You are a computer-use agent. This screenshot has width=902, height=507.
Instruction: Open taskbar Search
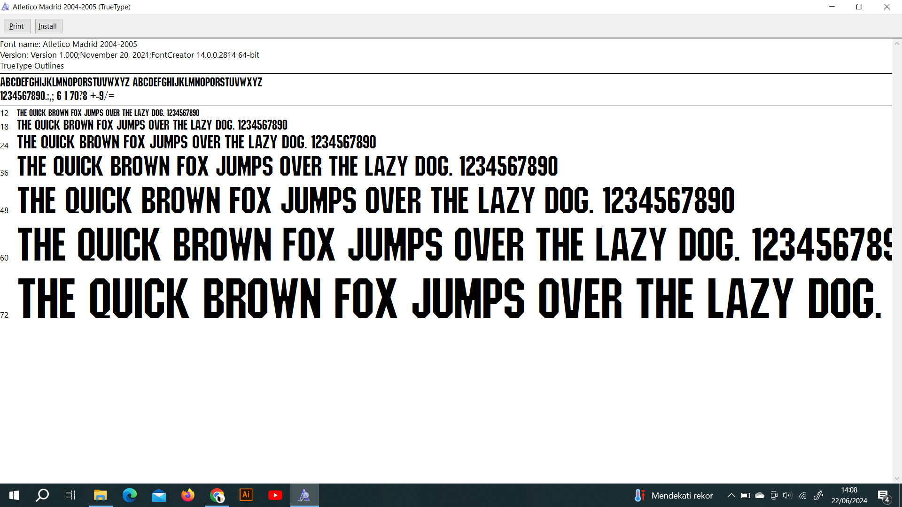[x=43, y=495]
